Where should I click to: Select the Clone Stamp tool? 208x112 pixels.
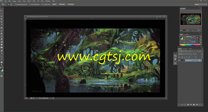tap(2, 33)
